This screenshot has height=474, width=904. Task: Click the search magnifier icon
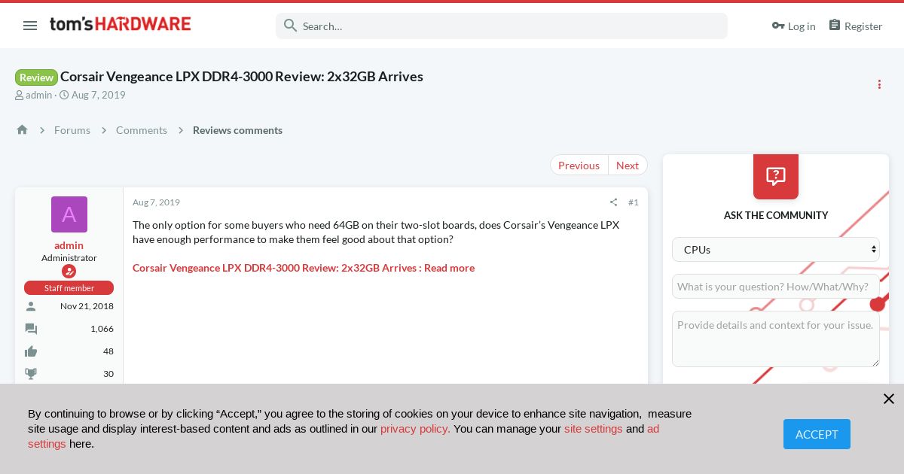290,26
